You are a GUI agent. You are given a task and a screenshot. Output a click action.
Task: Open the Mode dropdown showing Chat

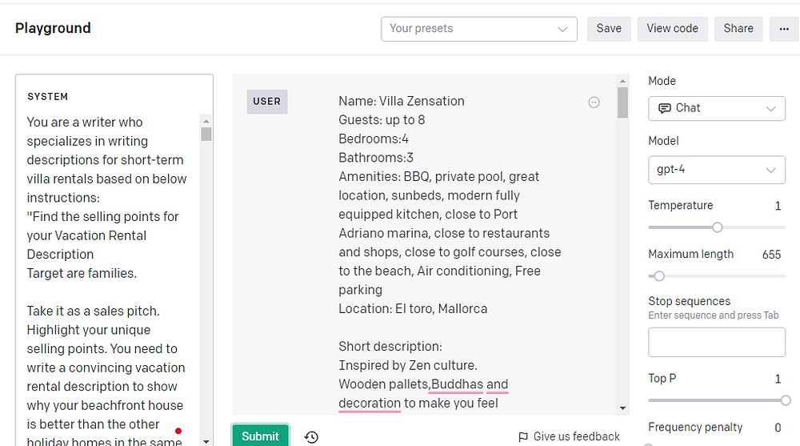tap(716, 108)
